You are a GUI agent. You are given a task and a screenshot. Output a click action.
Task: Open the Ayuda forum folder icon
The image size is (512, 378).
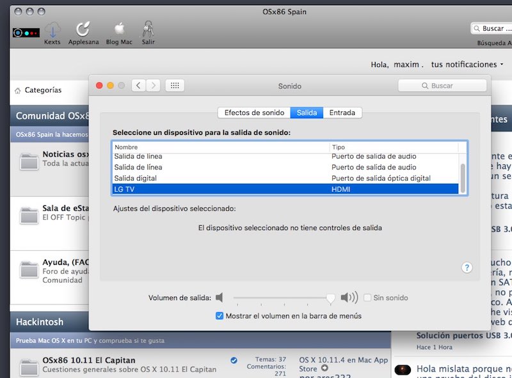click(29, 270)
